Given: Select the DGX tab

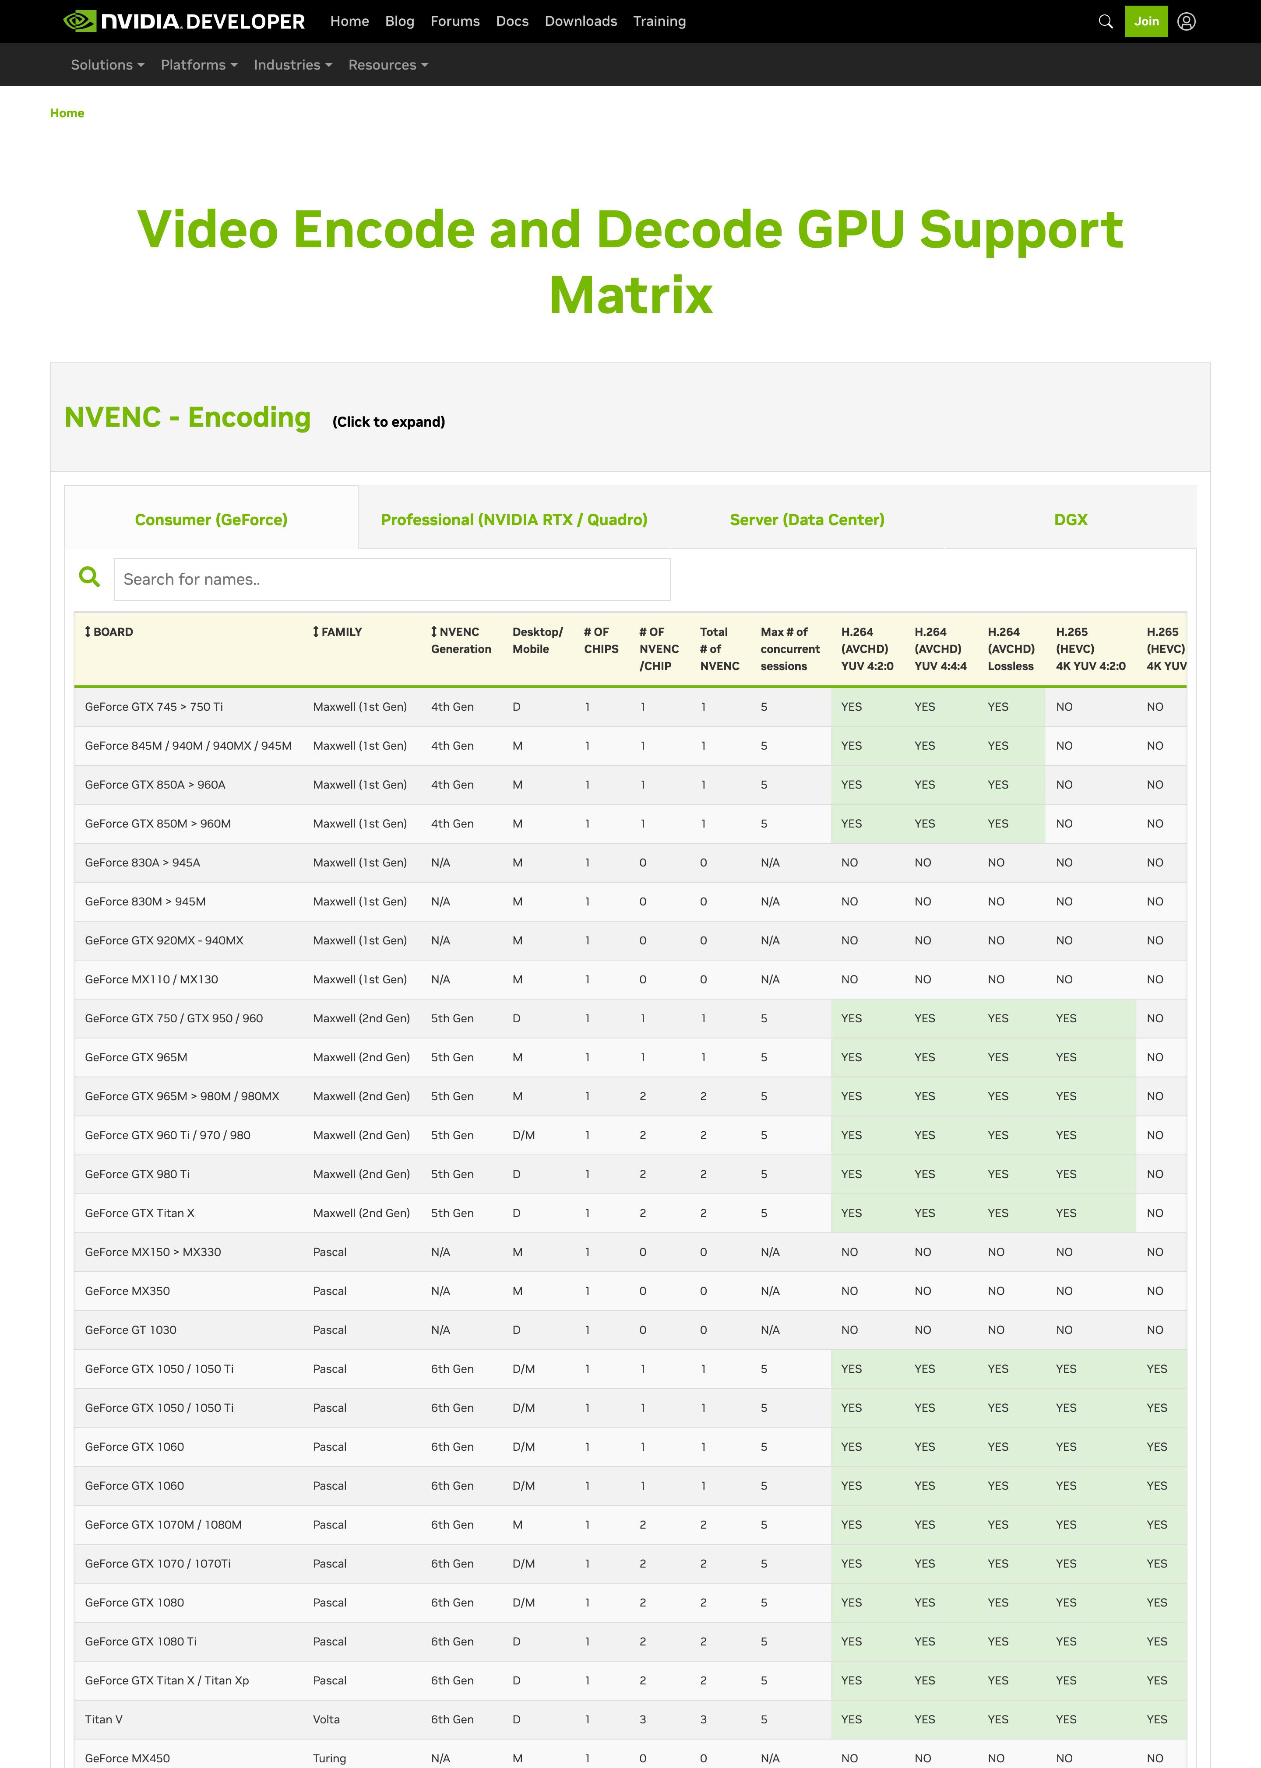Looking at the screenshot, I should (1070, 519).
